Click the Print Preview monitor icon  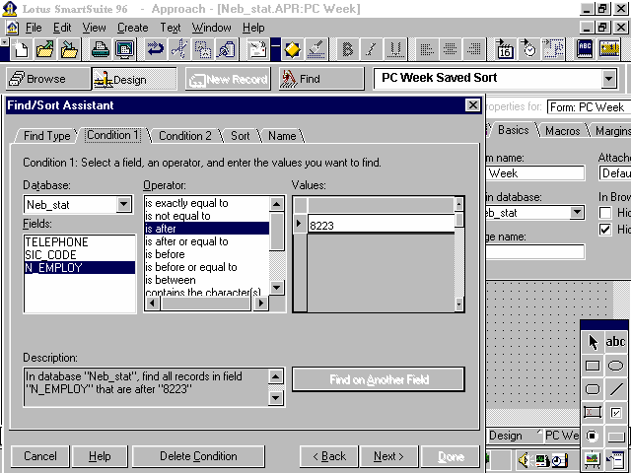pyautogui.click(x=124, y=49)
